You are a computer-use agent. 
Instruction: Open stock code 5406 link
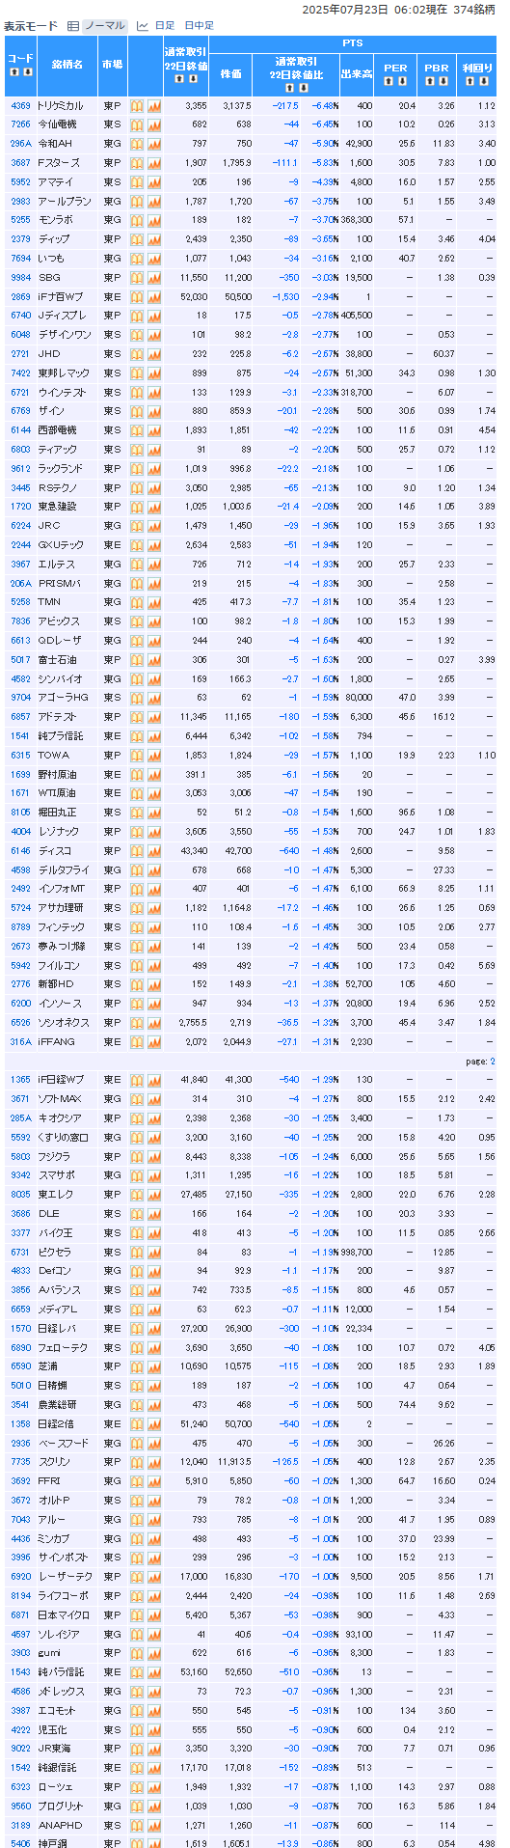pyautogui.click(x=20, y=1842)
